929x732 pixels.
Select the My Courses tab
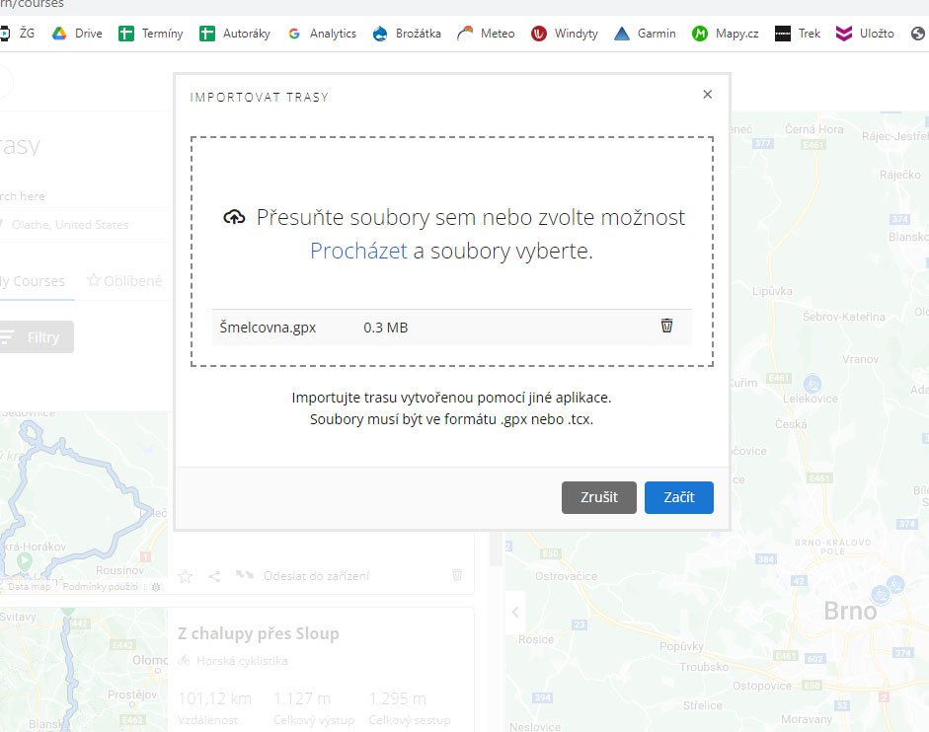point(33,281)
